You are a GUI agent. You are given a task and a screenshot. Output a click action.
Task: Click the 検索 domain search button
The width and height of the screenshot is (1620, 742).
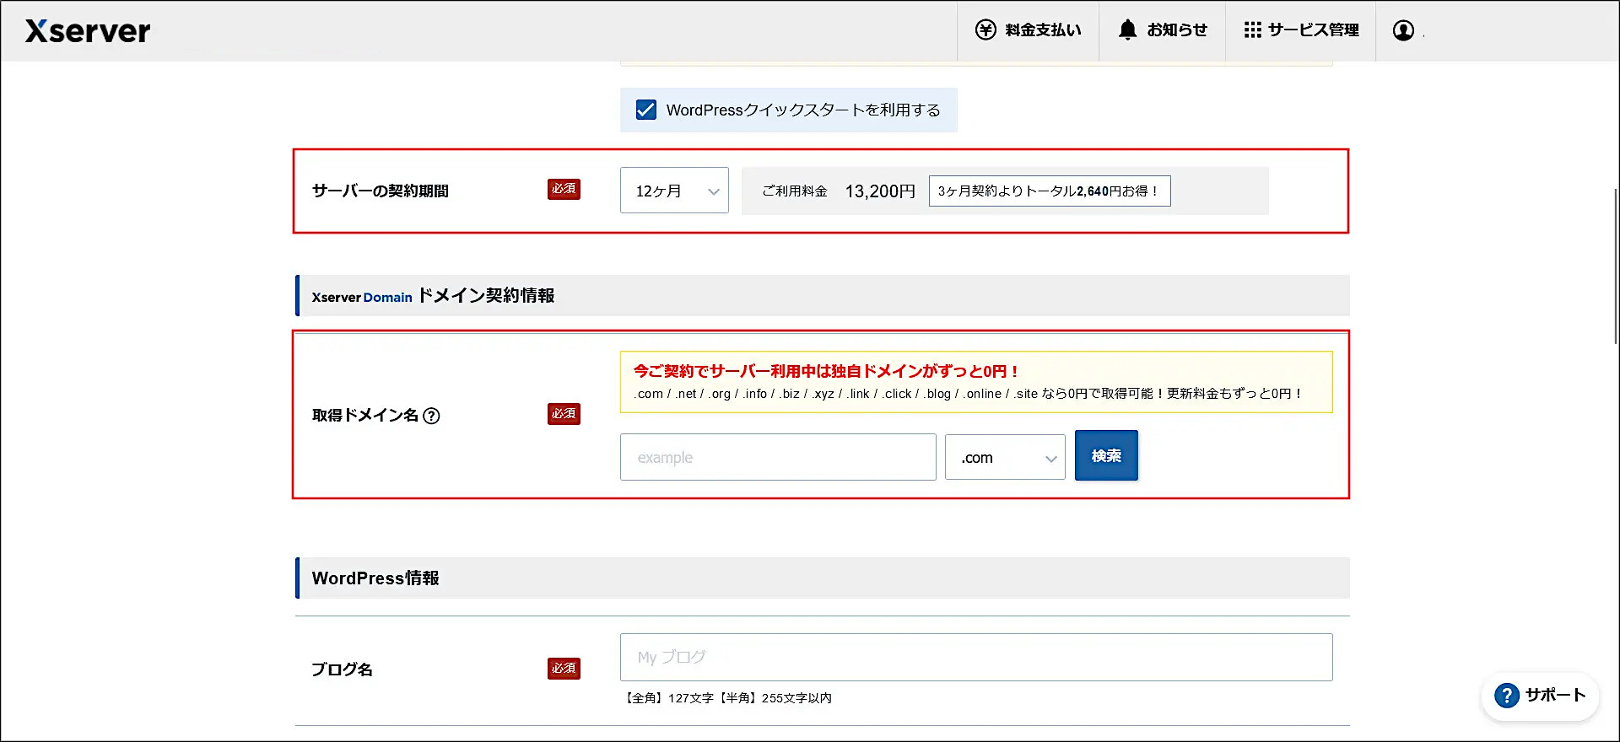[1106, 455]
